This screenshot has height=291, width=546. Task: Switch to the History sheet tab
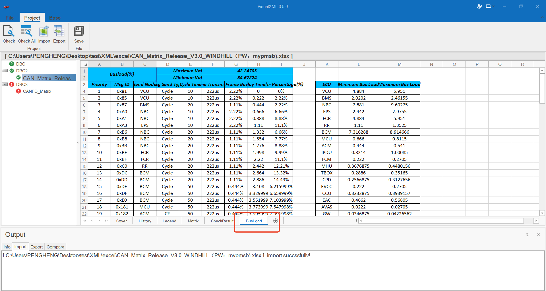click(145, 221)
